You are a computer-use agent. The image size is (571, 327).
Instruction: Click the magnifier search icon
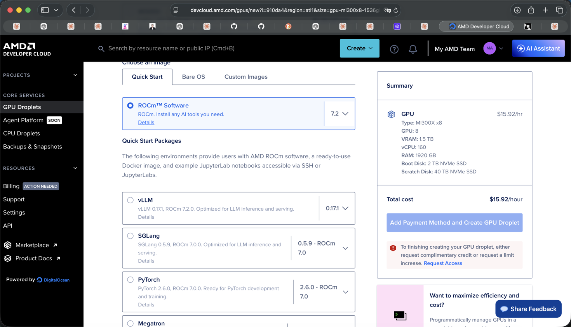tap(101, 49)
